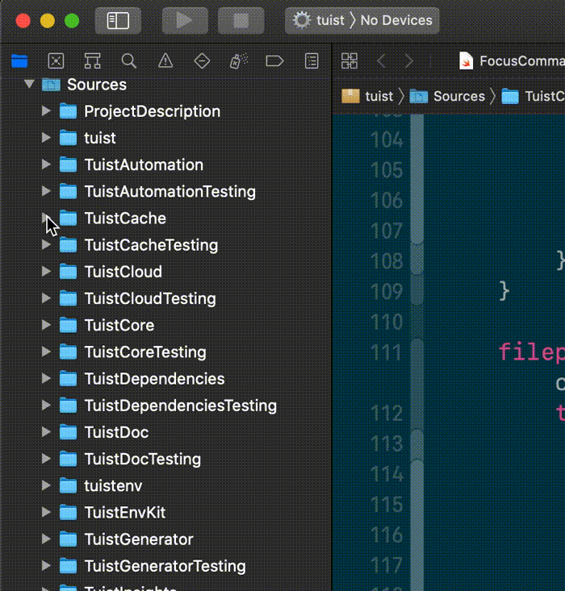Expand the tuist folder

click(x=46, y=138)
